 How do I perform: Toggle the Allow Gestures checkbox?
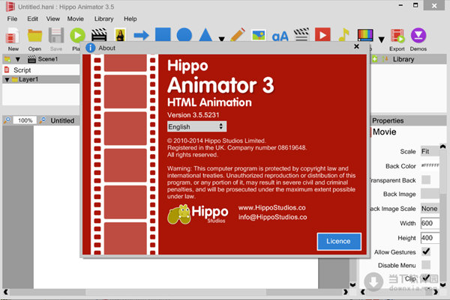(x=426, y=251)
